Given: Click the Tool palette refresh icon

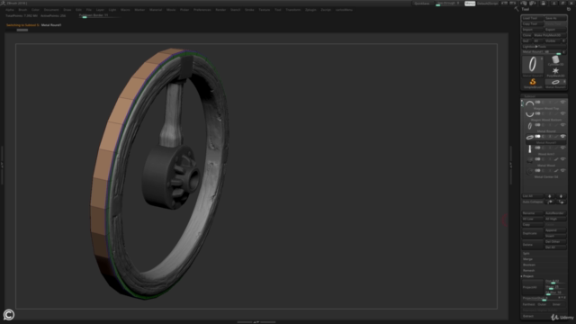Looking at the screenshot, I should (x=569, y=9).
